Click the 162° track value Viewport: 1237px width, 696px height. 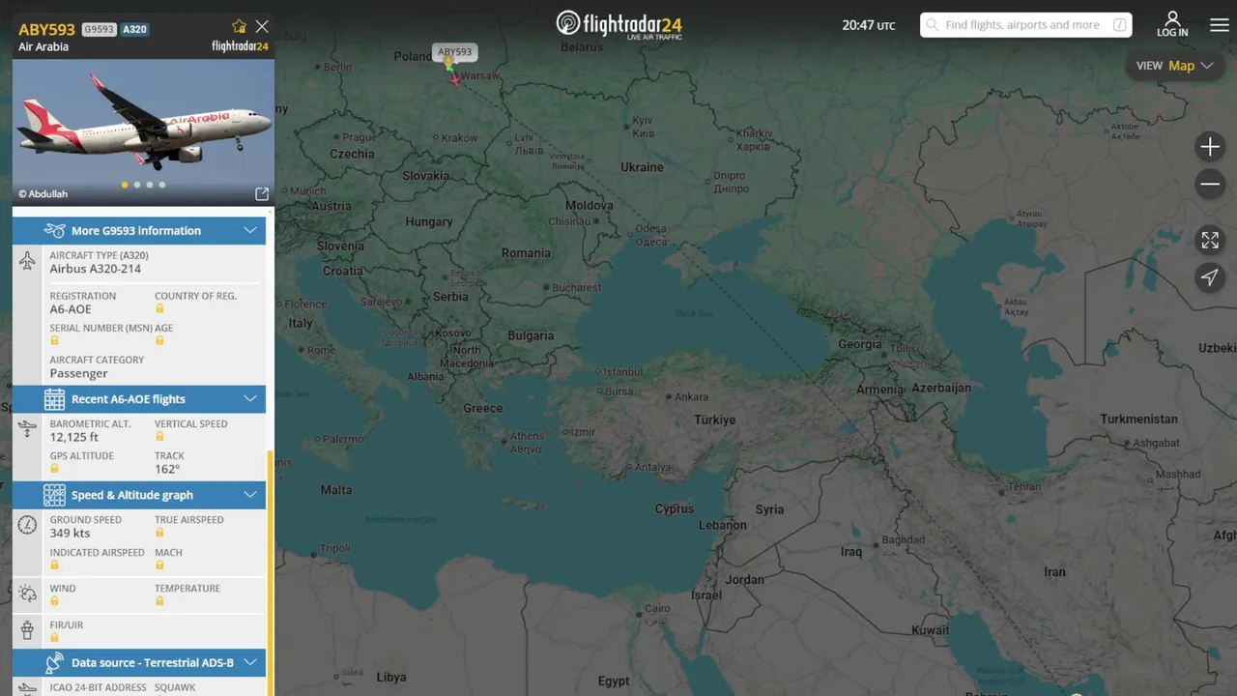click(167, 469)
